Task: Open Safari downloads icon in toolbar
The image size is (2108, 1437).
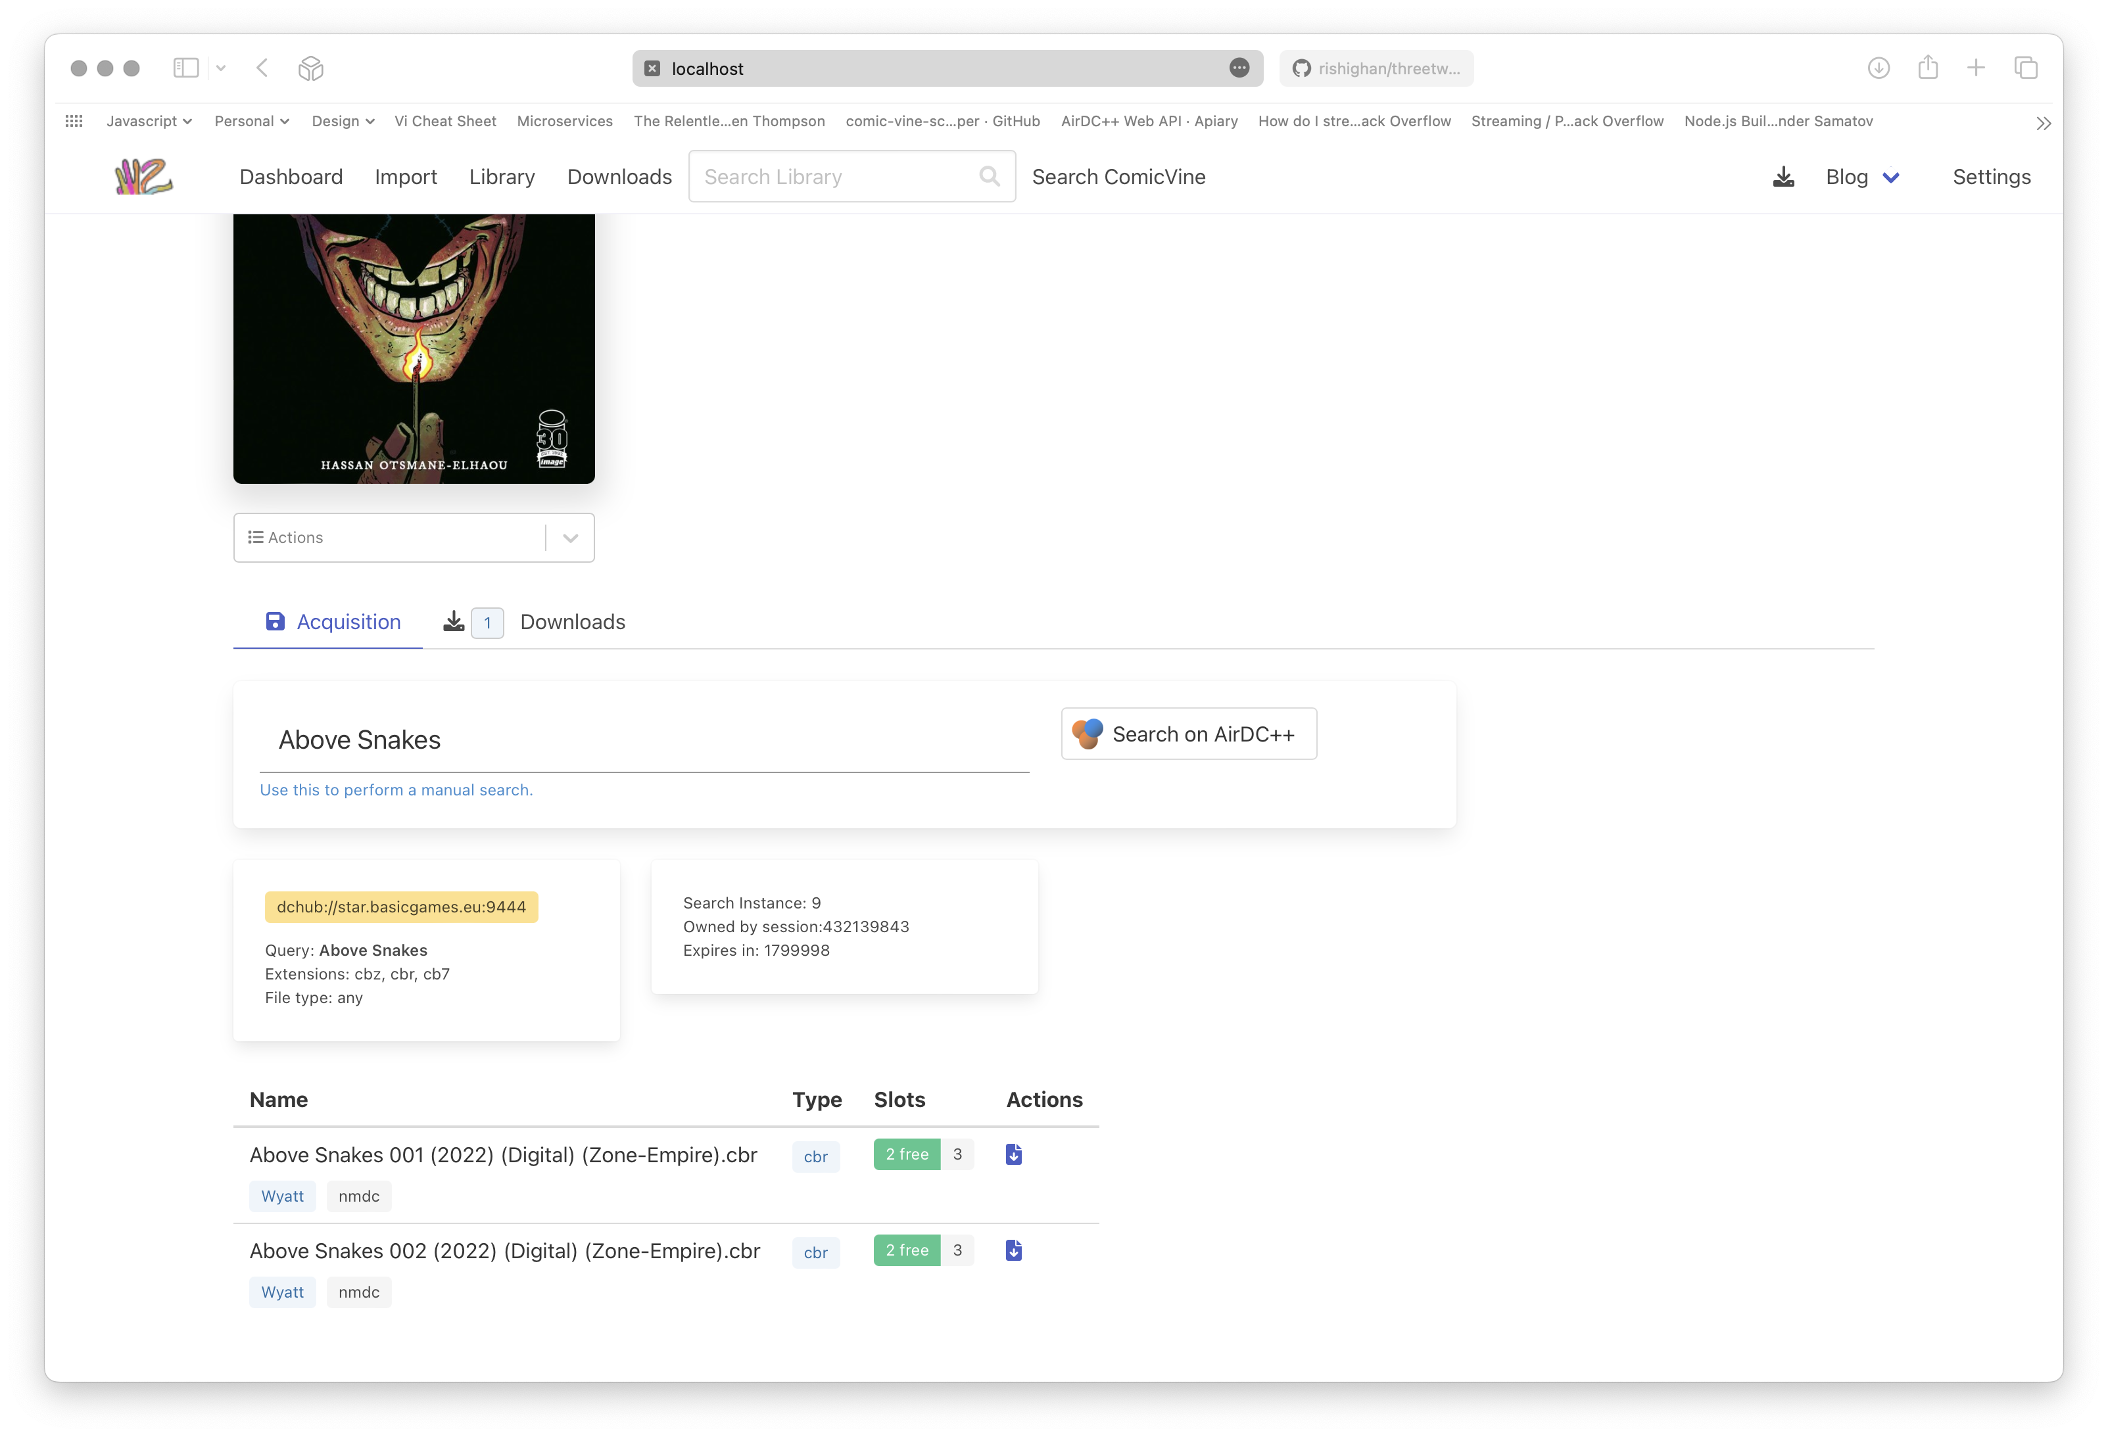Action: (x=1879, y=68)
